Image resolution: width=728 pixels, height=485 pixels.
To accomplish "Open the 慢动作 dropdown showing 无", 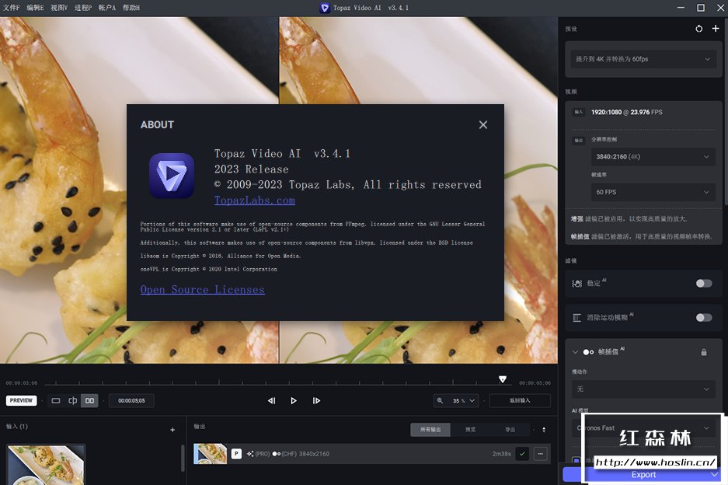I will [x=643, y=389].
